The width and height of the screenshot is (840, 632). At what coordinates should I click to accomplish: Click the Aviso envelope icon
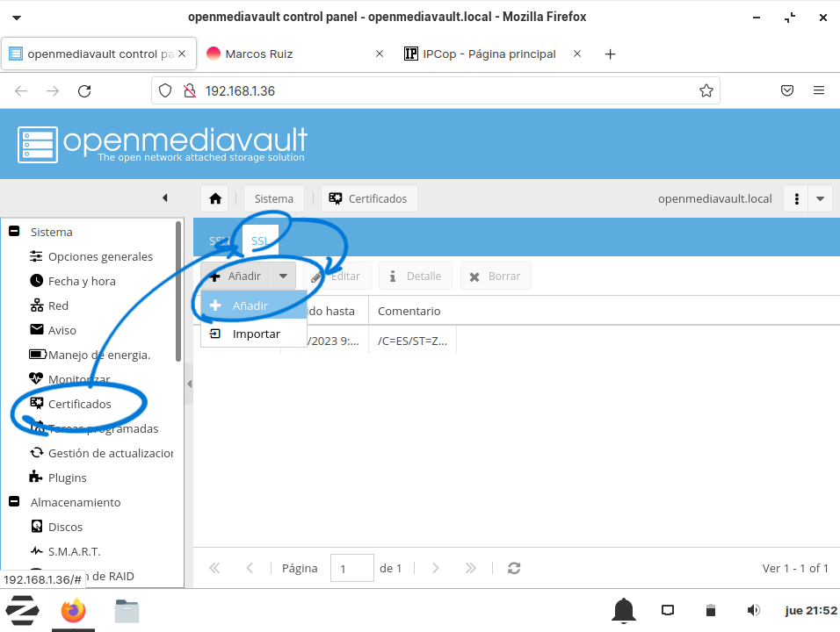pyautogui.click(x=36, y=330)
